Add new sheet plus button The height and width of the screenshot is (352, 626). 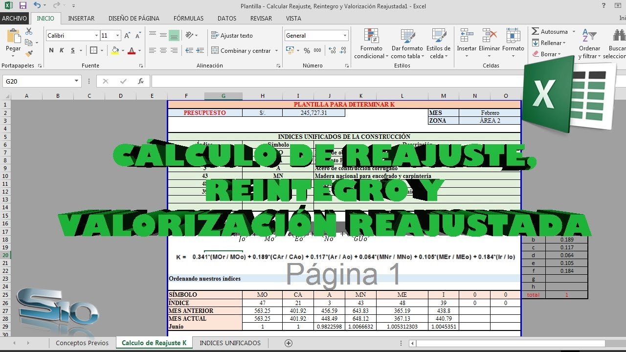pos(289,343)
